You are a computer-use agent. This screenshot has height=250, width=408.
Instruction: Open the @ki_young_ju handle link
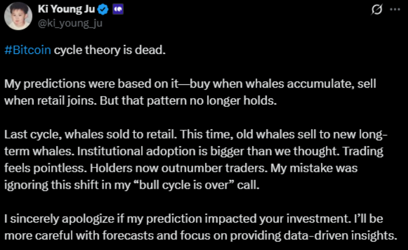[x=70, y=24]
